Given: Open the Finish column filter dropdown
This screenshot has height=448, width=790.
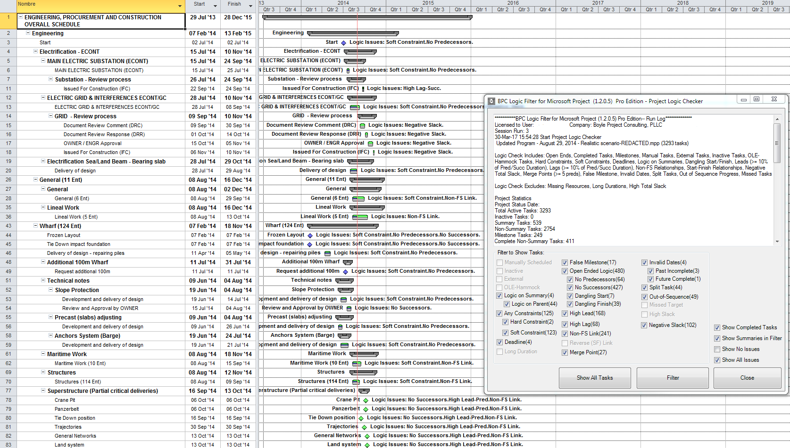Looking at the screenshot, I should [x=250, y=6].
